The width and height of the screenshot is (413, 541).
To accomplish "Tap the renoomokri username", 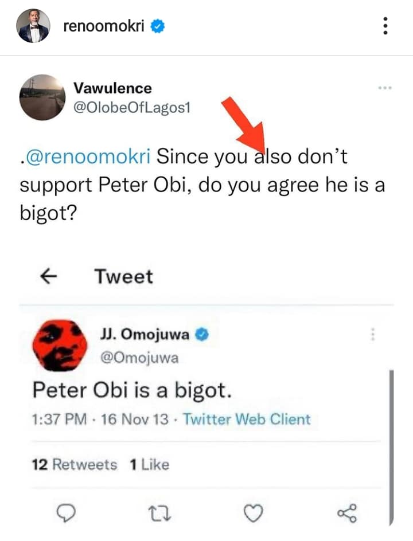I will point(104,26).
